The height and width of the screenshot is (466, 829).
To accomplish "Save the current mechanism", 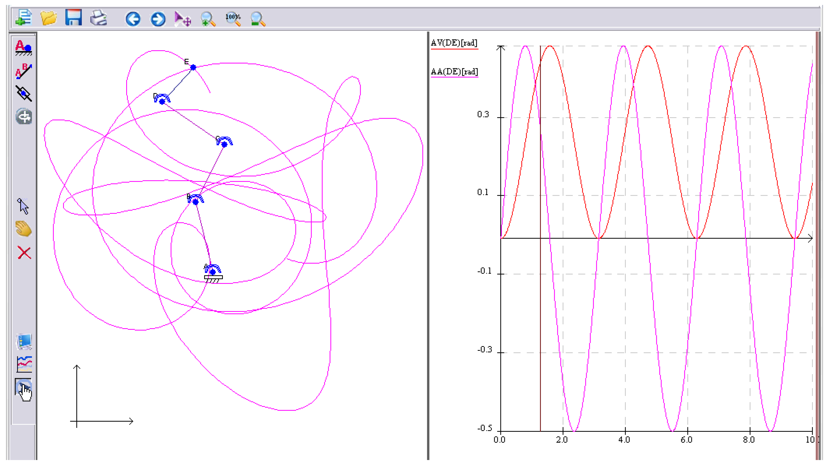I will (x=73, y=18).
